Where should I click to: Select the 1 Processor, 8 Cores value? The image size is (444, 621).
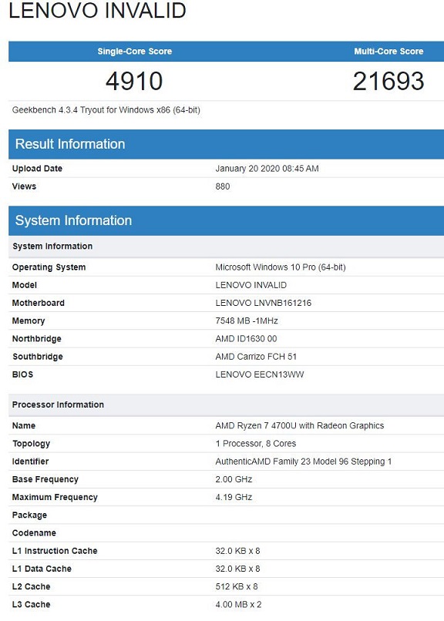click(256, 444)
